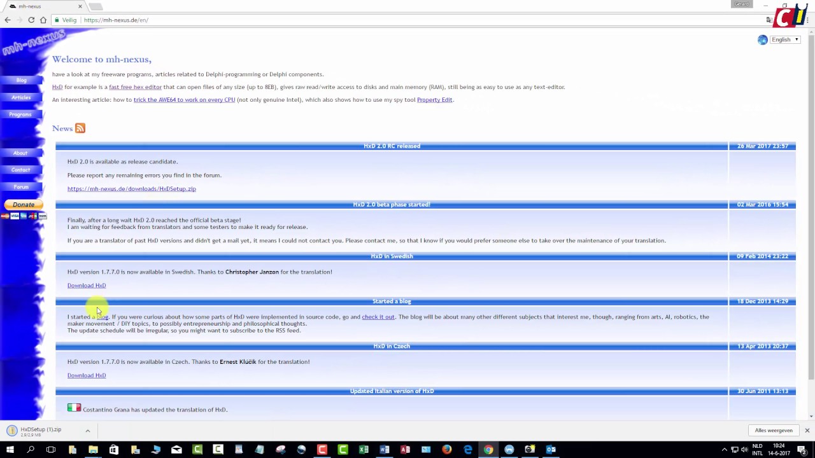Image resolution: width=815 pixels, height=458 pixels.
Task: Click the mh-nexus site logo
Action: pos(33,43)
